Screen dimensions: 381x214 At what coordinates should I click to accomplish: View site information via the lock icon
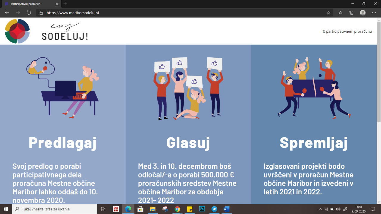pyautogui.click(x=41, y=13)
